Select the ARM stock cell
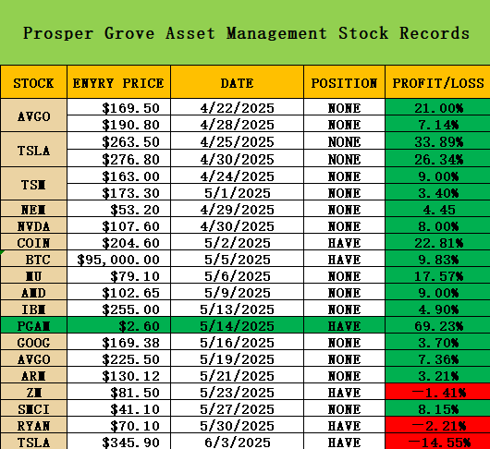 click(33, 375)
